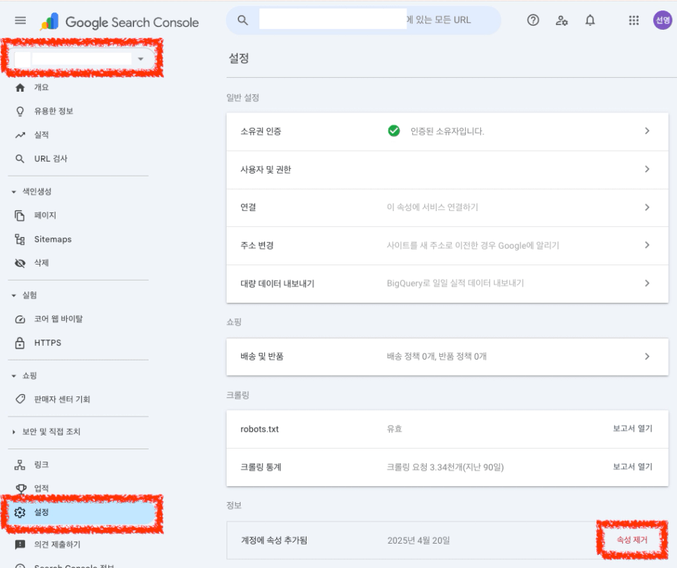
Task: Click the search magnifier icon in URL bar
Action: coord(243,20)
